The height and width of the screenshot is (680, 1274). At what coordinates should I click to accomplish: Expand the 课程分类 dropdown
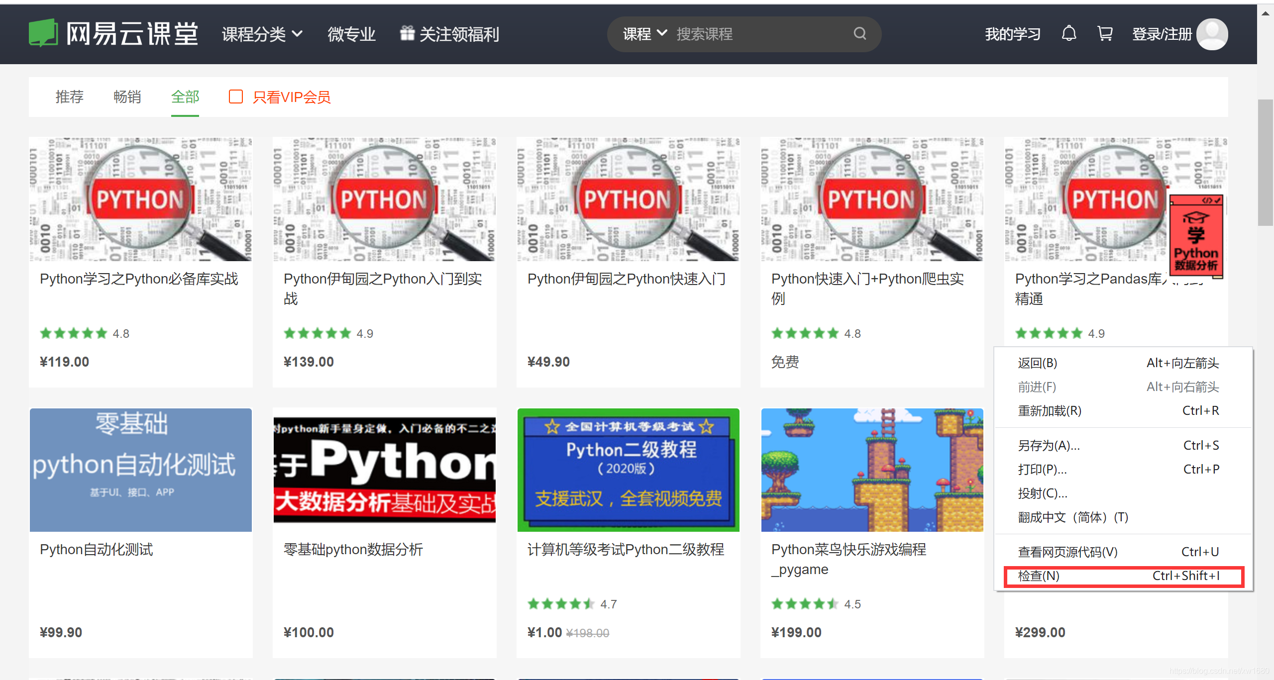tap(262, 34)
